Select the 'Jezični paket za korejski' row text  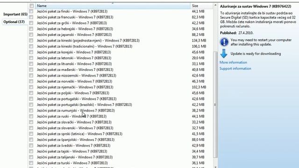tap(74, 52)
